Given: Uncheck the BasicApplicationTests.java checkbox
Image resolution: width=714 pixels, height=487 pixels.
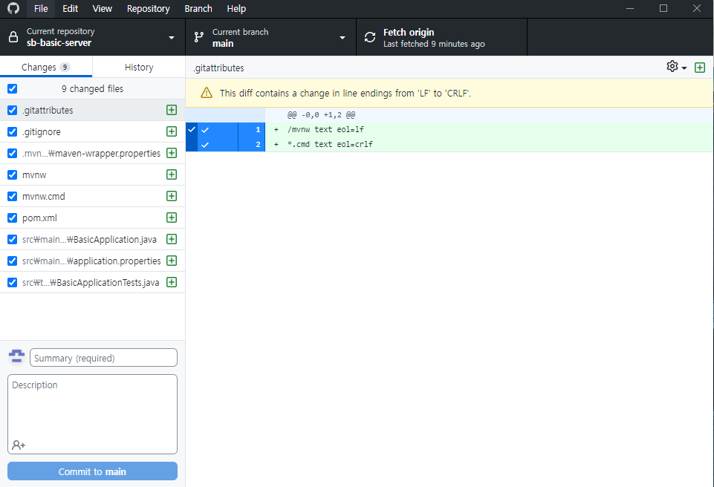Looking at the screenshot, I should [13, 283].
